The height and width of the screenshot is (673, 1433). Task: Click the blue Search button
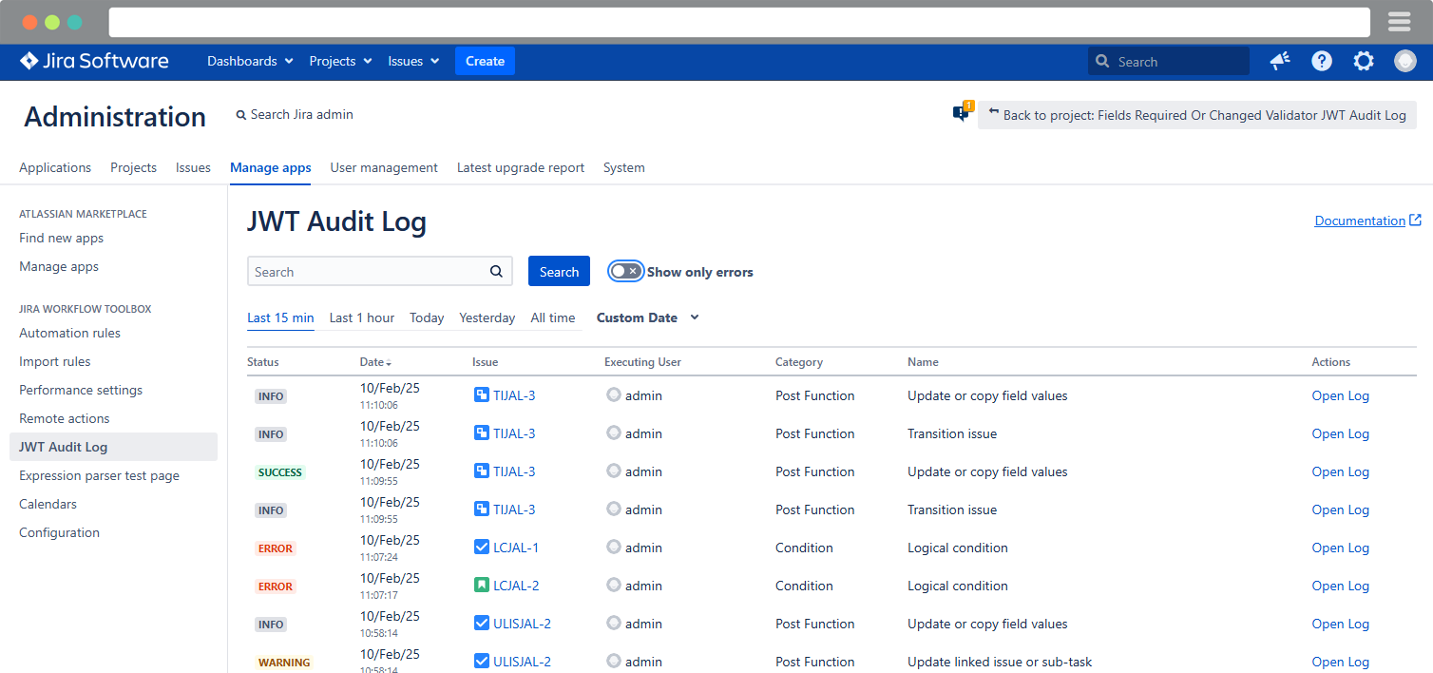[x=559, y=271]
